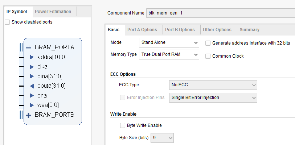Toggle Byte Write Enable checkbox
Viewport: 295px width, 145px height.
[123, 125]
